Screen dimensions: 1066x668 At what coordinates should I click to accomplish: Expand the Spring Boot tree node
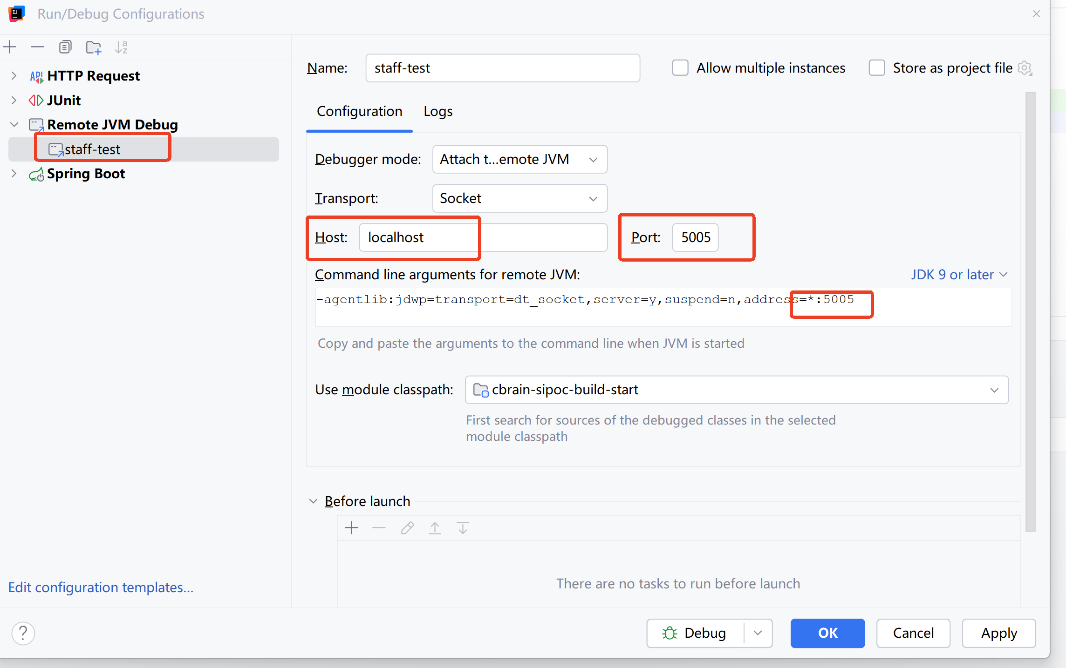tap(14, 174)
